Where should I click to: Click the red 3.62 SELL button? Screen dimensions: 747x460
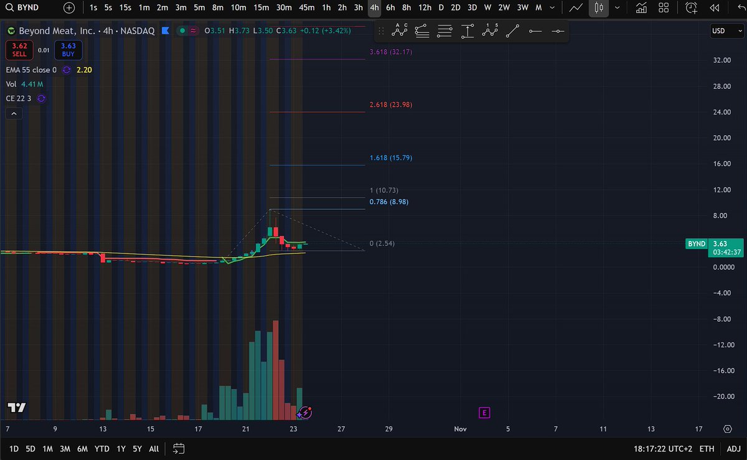(19, 49)
